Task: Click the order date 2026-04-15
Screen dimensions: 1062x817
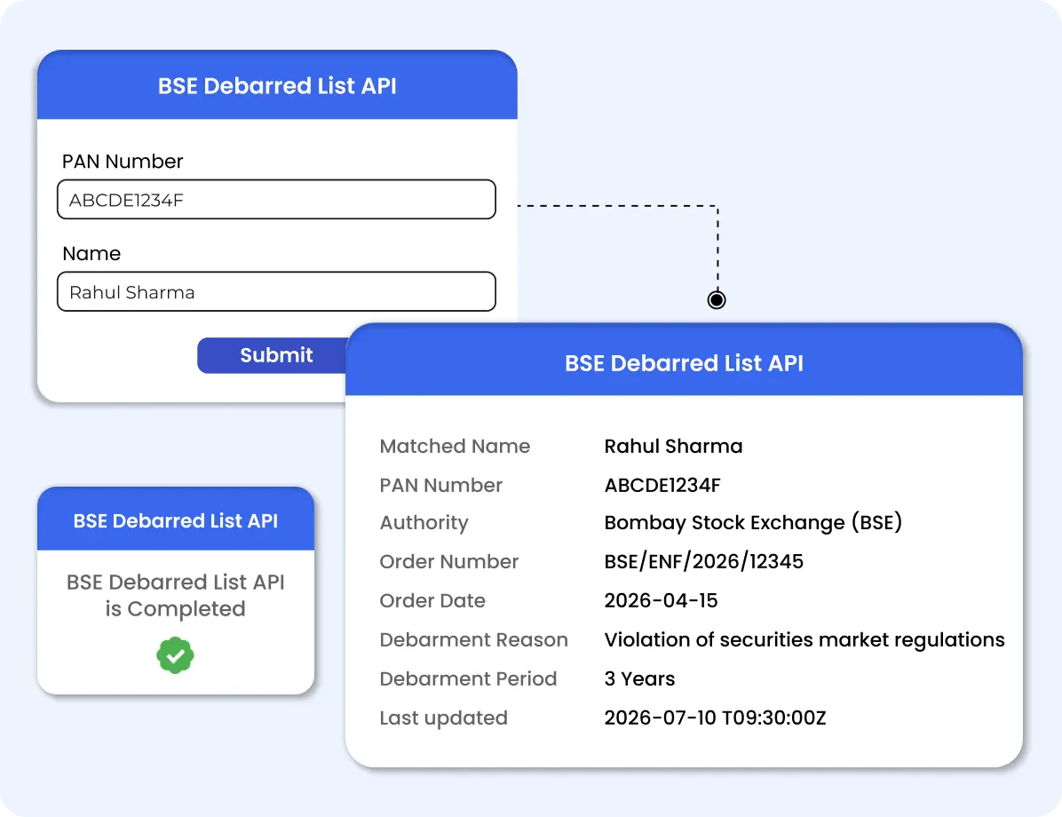Action: tap(661, 601)
